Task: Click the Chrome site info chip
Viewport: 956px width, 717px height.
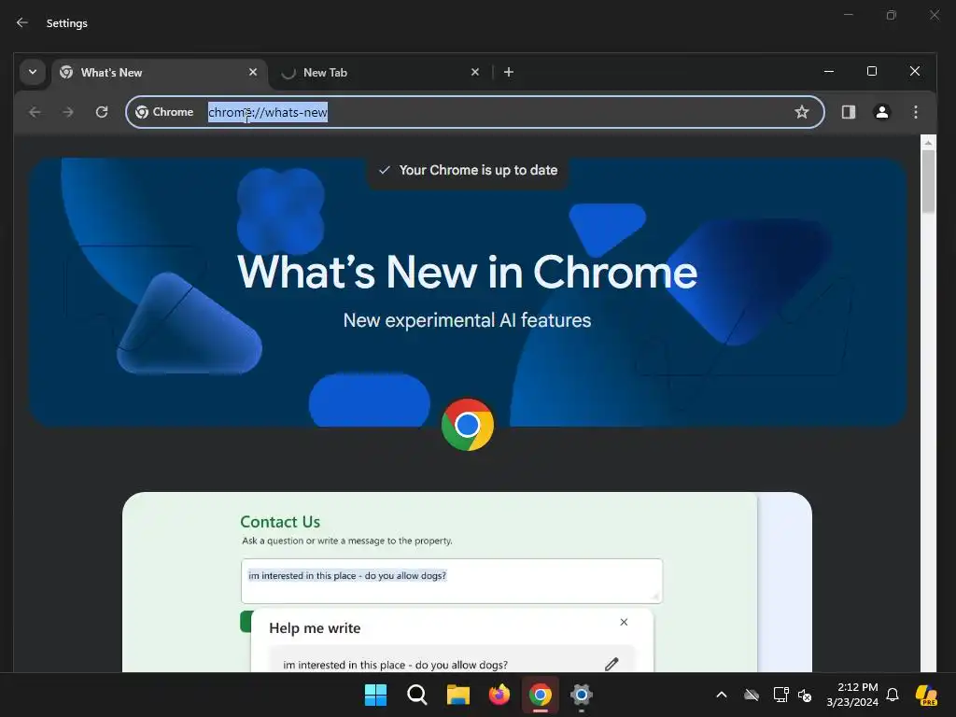Action: point(164,112)
